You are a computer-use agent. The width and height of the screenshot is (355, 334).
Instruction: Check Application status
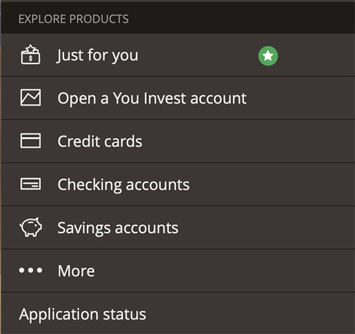point(83,314)
